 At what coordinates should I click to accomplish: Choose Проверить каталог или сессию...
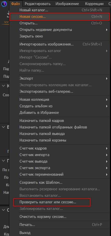click(x=59, y=202)
